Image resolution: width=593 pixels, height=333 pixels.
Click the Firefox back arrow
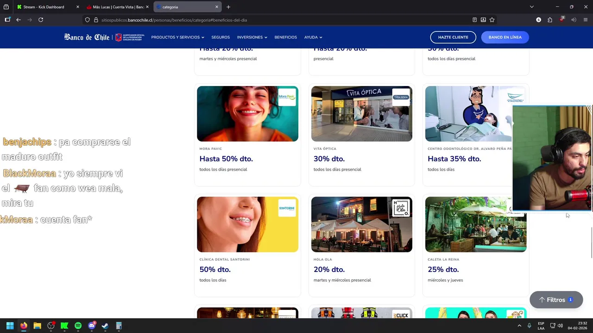18,20
